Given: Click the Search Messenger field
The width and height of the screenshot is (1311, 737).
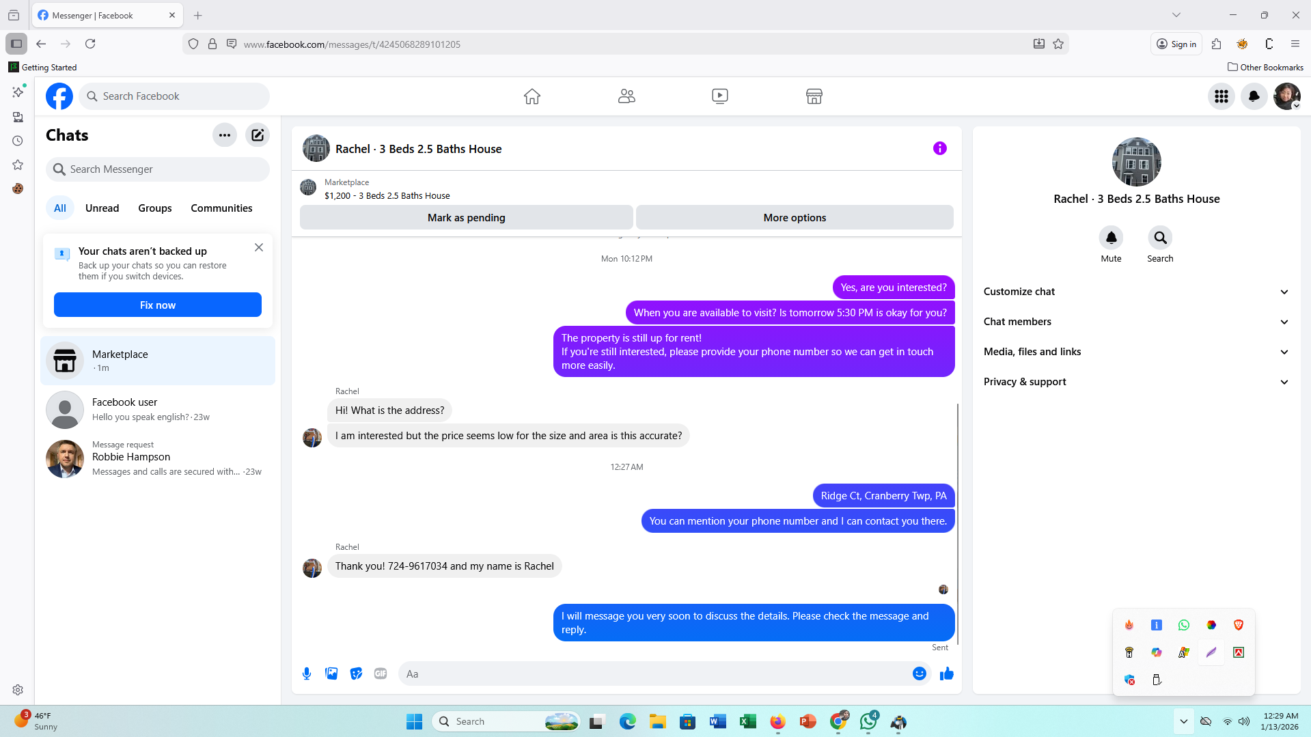Looking at the screenshot, I should pos(158,169).
